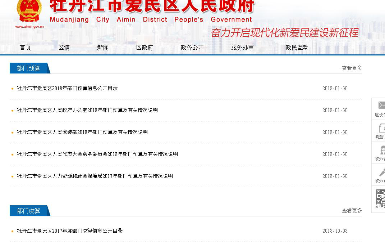This screenshot has width=385, height=242.
Task: Select the 部门决算 section header tab
Action: point(29,211)
